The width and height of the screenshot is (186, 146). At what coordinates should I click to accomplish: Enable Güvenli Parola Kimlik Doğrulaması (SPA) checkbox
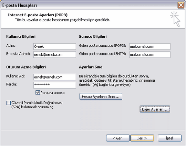pyautogui.click(x=9, y=103)
